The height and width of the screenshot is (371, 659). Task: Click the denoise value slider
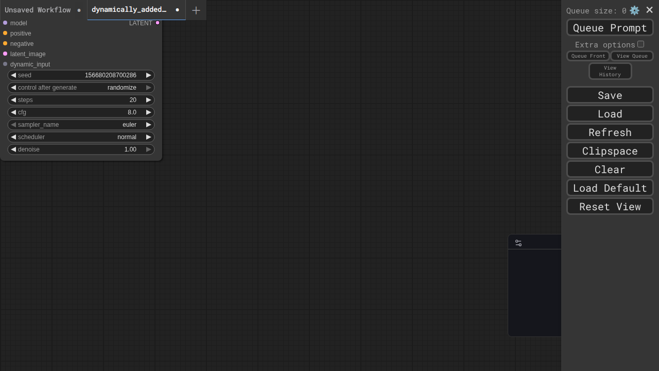point(81,149)
